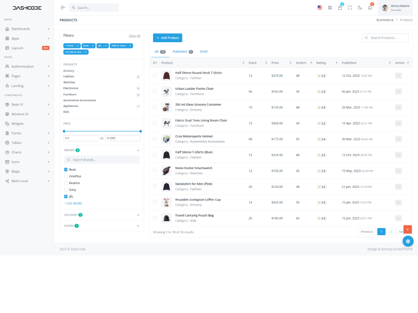418x313 pixels.
Task: Toggle fullscreen mode icon
Action: pyautogui.click(x=350, y=8)
